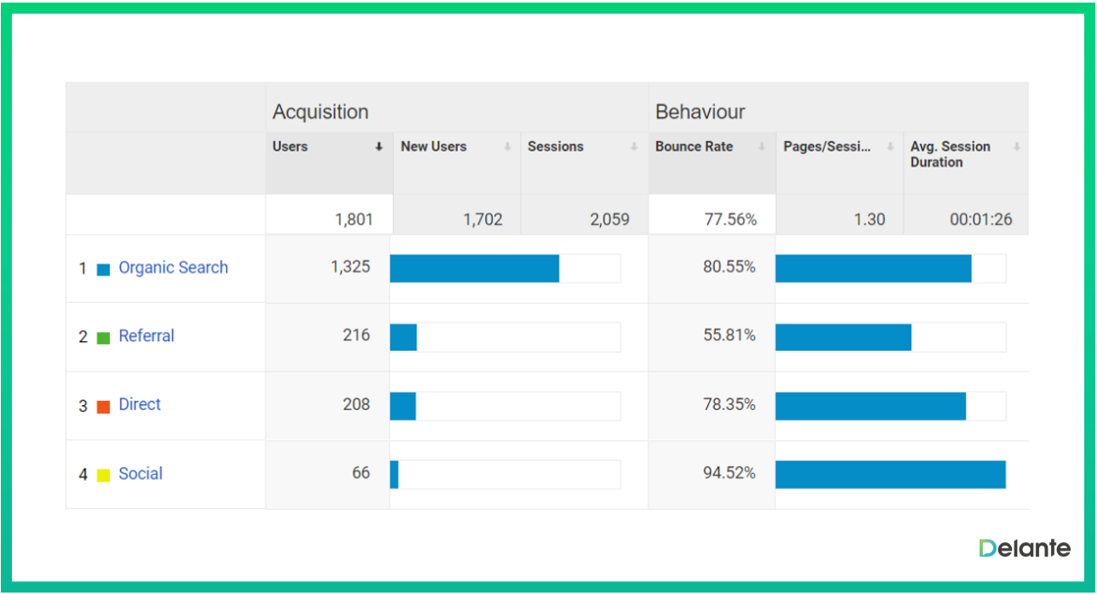The height and width of the screenshot is (594, 1097).
Task: Click the Delante logo
Action: point(1024,548)
